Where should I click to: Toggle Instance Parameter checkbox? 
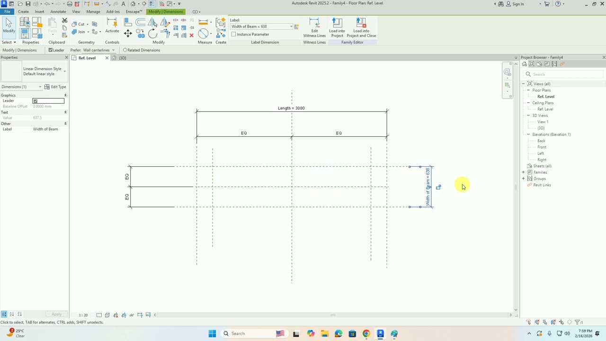(x=234, y=35)
